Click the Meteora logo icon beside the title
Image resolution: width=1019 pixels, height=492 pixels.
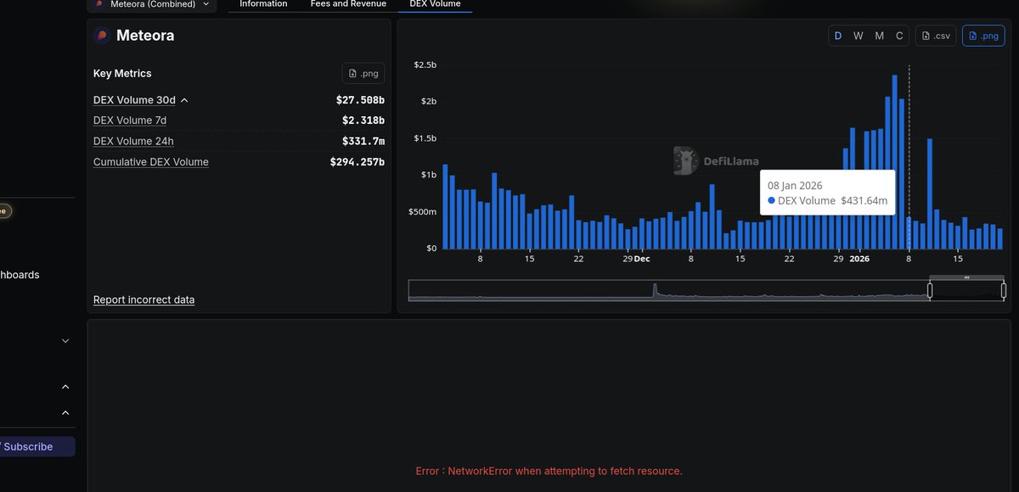coord(102,36)
